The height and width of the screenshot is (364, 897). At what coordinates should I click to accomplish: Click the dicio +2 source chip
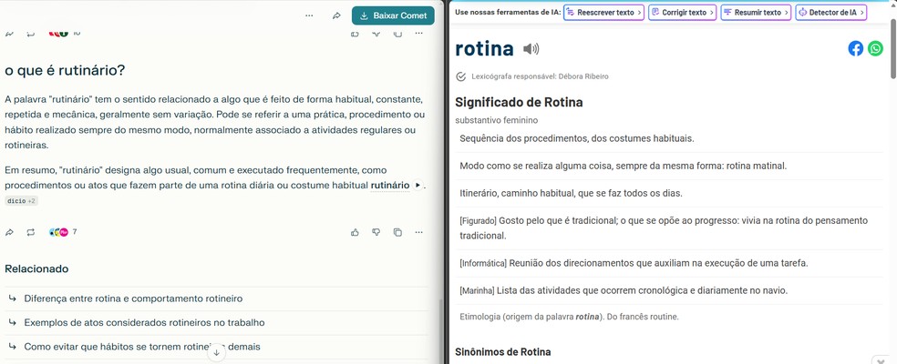point(21,201)
